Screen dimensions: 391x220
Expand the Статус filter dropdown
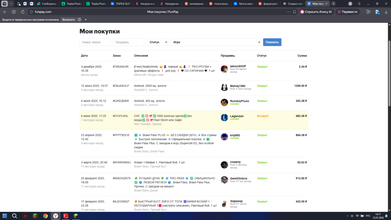click(157, 42)
